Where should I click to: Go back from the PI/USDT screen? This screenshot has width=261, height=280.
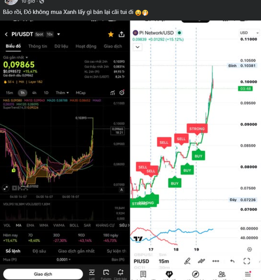tap(6, 34)
